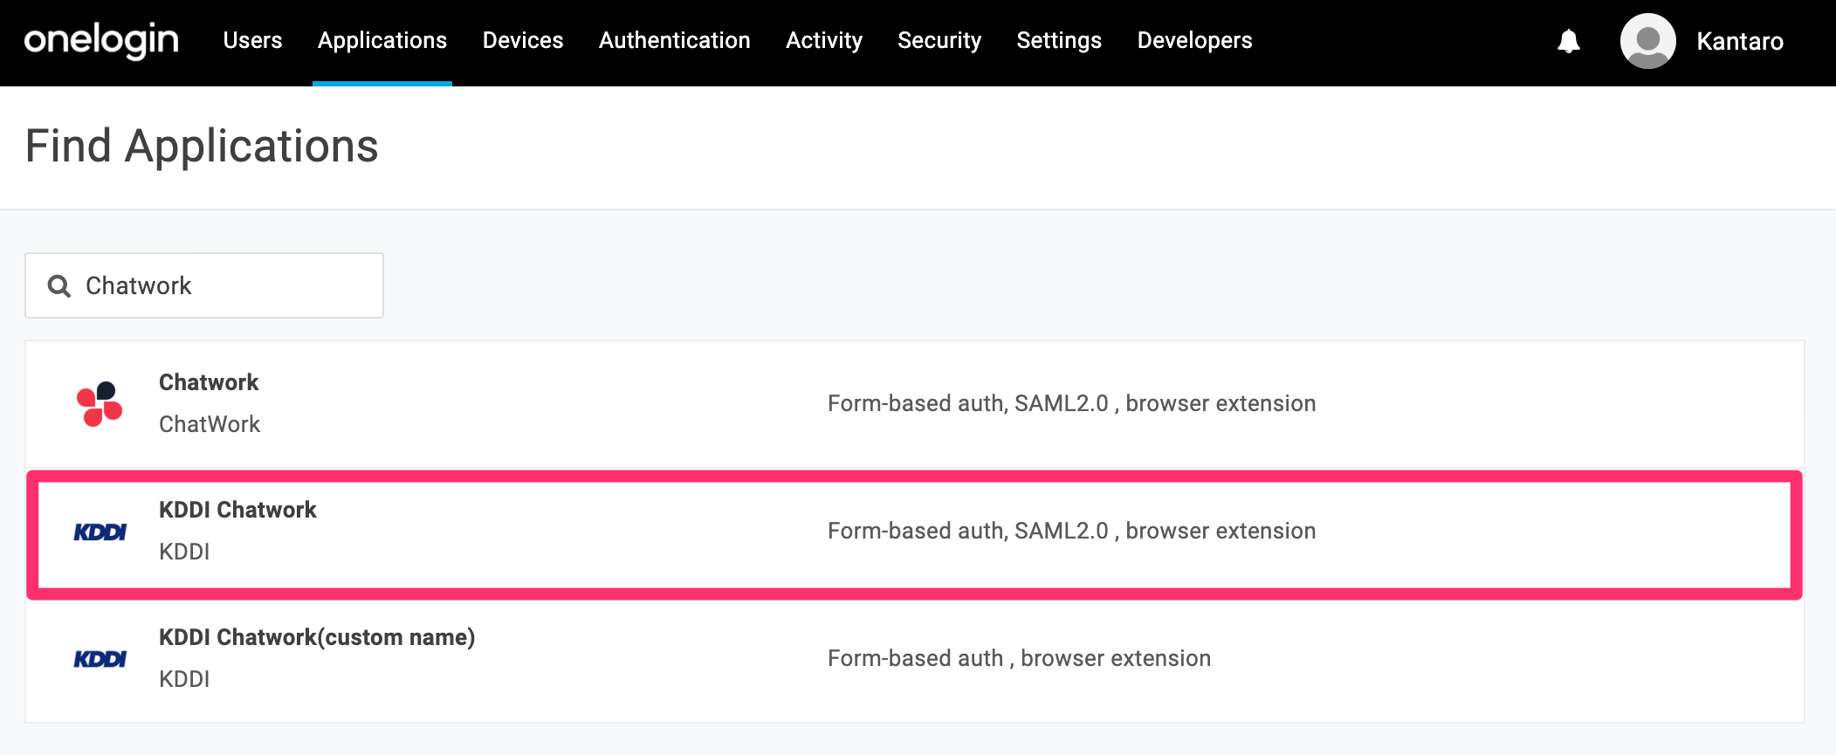The image size is (1836, 755).
Task: Open the Devices menu
Action: (523, 41)
